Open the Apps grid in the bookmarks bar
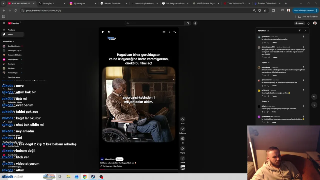This screenshot has height=180, width=320. [x=3, y=17]
